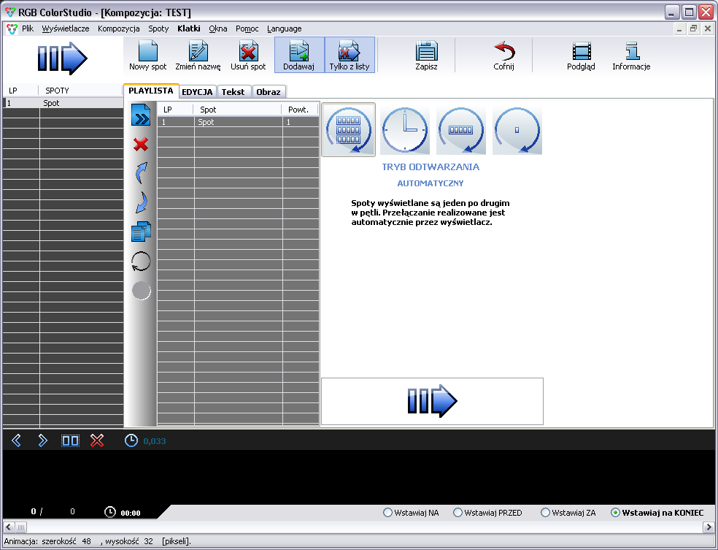Move playlist item down with curved arrow
Image resolution: width=718 pixels, height=550 pixels.
click(x=141, y=202)
